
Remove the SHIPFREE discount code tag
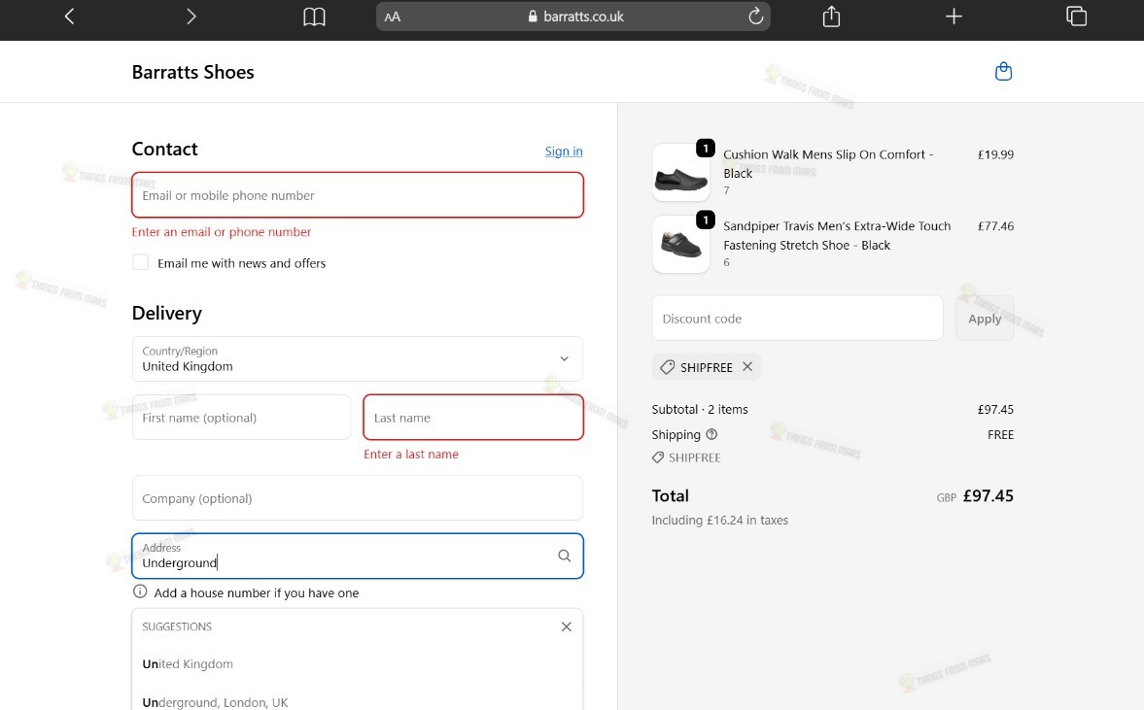747,367
